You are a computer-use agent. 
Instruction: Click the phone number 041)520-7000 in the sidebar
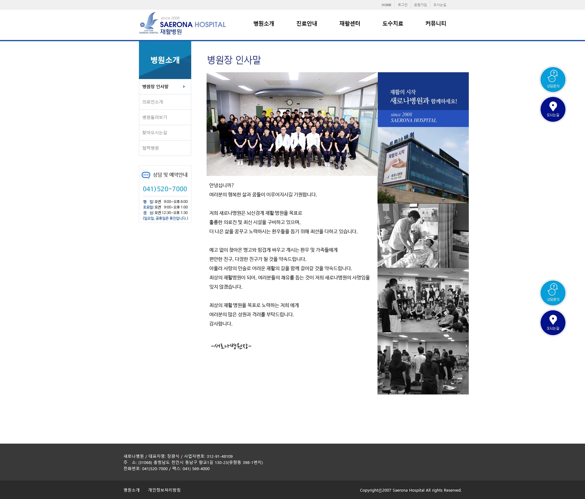(165, 189)
